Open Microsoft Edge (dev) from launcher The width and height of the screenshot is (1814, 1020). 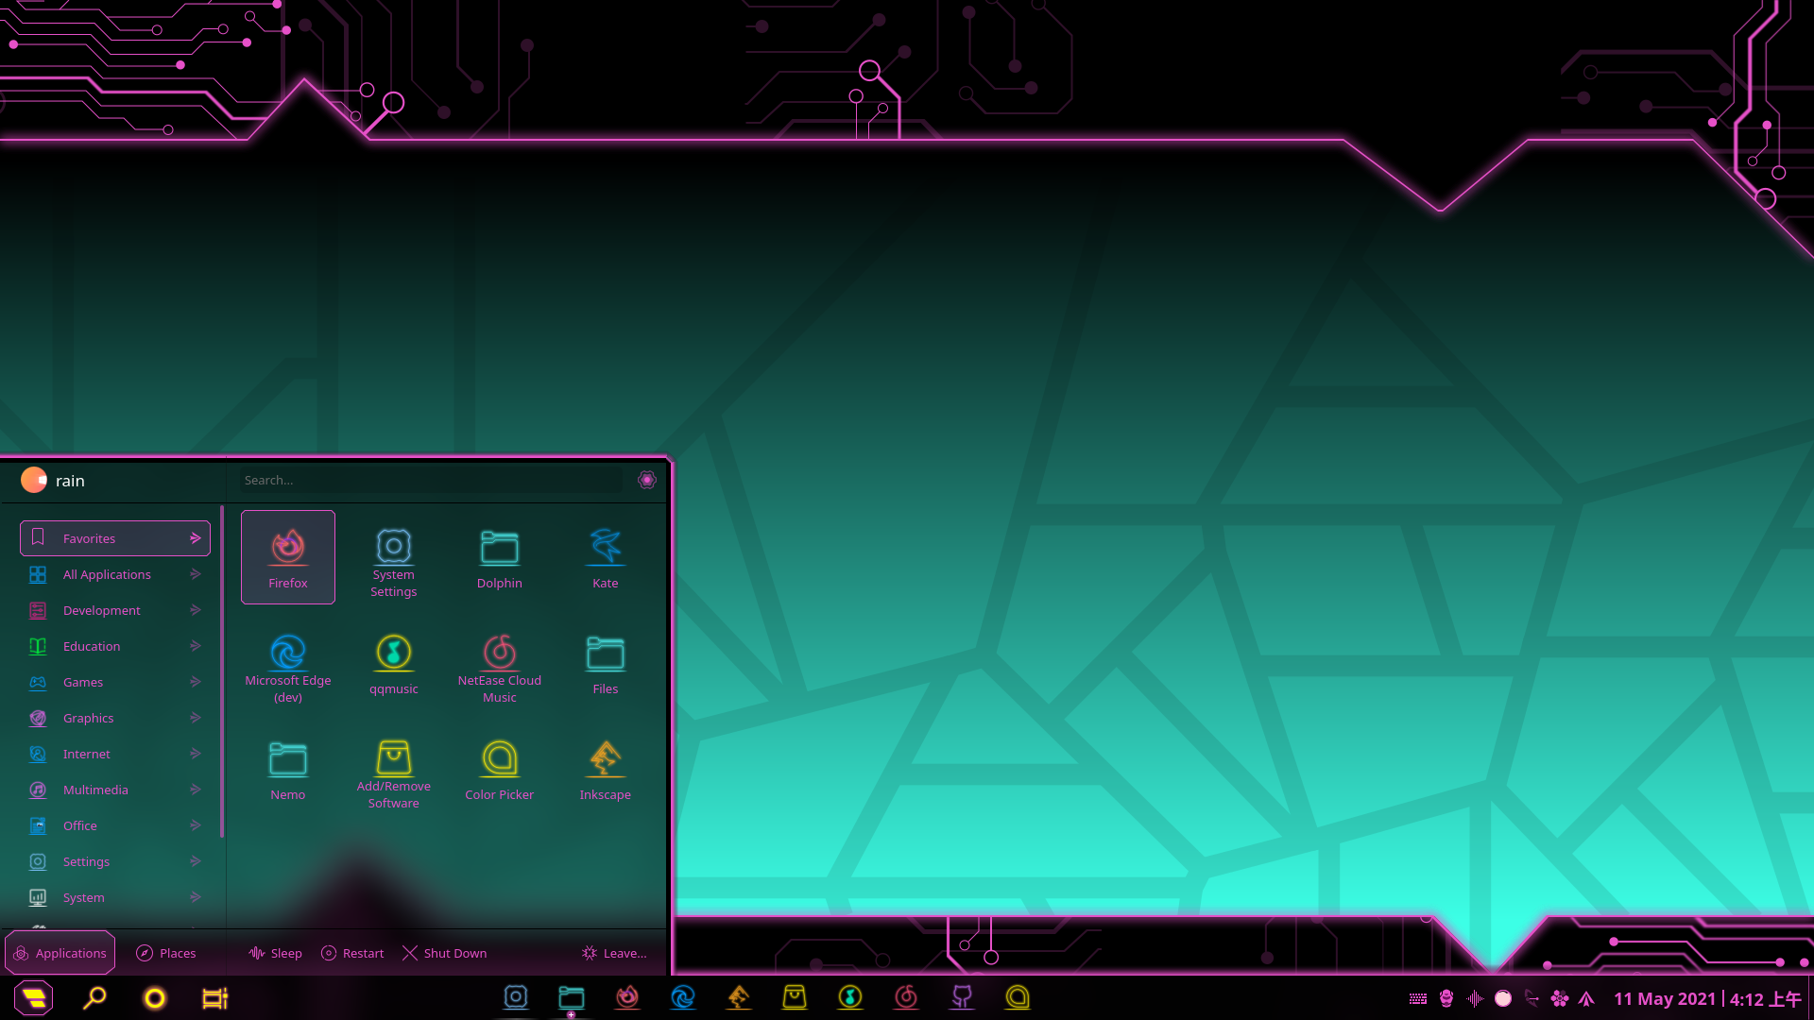(x=288, y=663)
